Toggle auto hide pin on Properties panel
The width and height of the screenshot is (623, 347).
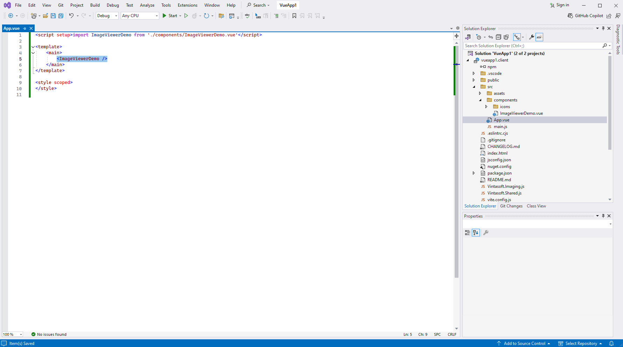coord(603,216)
